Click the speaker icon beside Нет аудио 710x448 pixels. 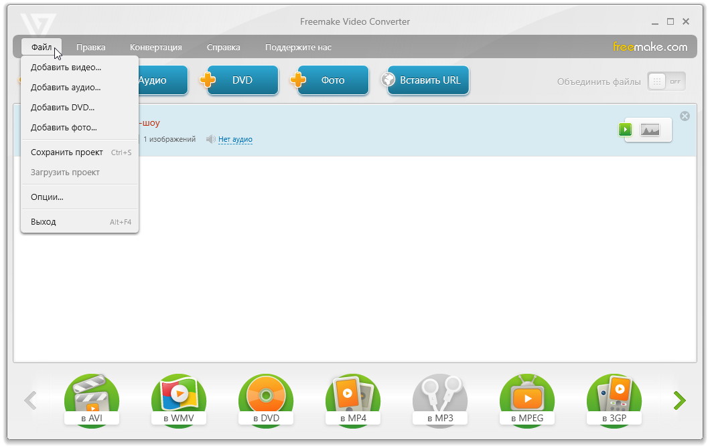click(210, 139)
